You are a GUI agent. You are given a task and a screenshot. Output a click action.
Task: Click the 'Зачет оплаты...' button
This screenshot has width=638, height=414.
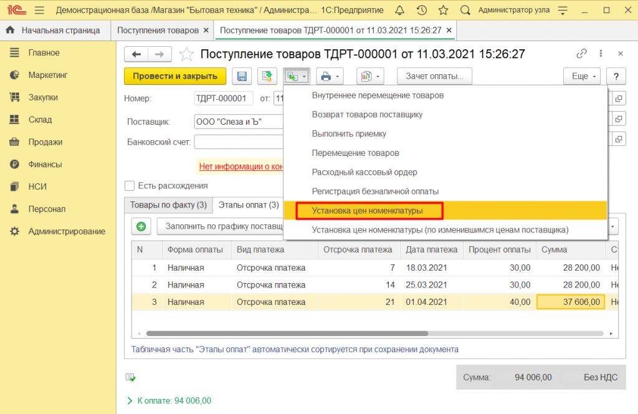coord(434,77)
